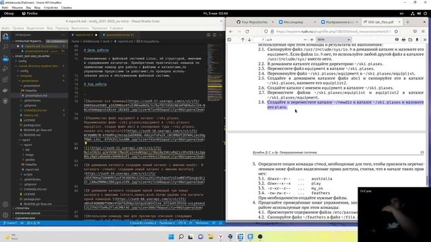Expand the bib folder
This screenshot has height=242, width=431.
(x=27, y=150)
